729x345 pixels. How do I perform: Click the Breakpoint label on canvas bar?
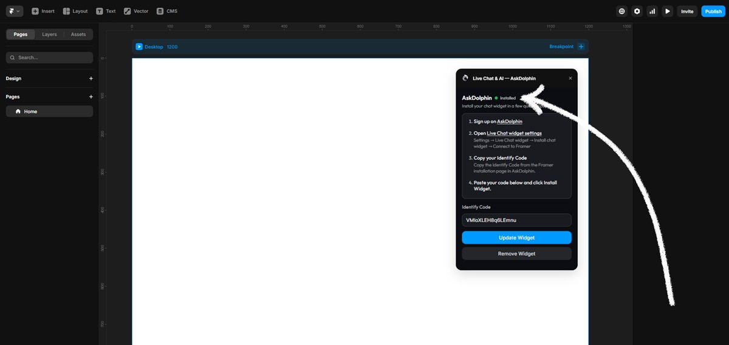point(561,46)
